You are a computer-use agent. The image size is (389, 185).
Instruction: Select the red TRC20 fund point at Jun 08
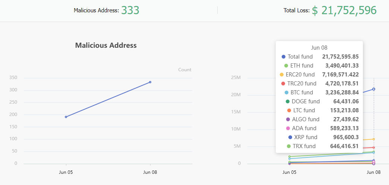pos(373,147)
